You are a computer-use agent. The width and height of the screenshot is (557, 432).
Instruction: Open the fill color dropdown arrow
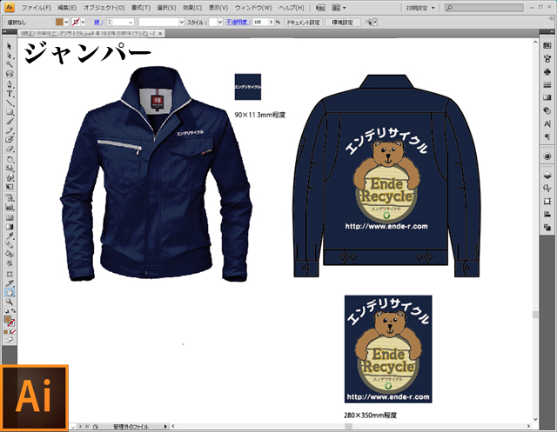(66, 23)
